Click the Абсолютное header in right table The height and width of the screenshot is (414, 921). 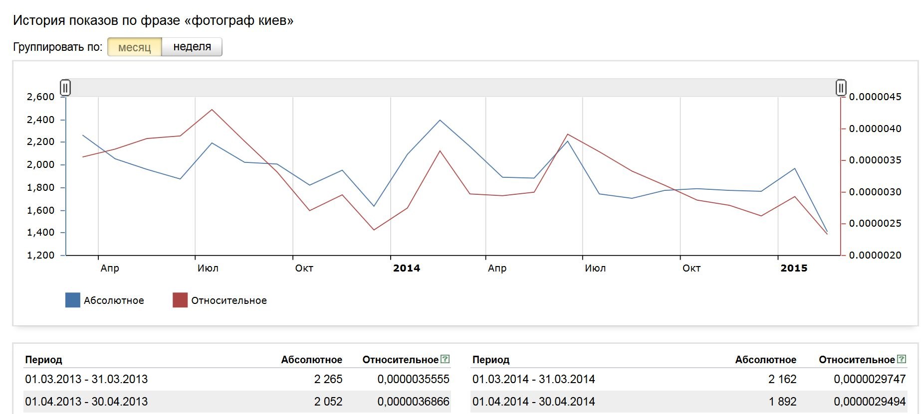(x=765, y=360)
